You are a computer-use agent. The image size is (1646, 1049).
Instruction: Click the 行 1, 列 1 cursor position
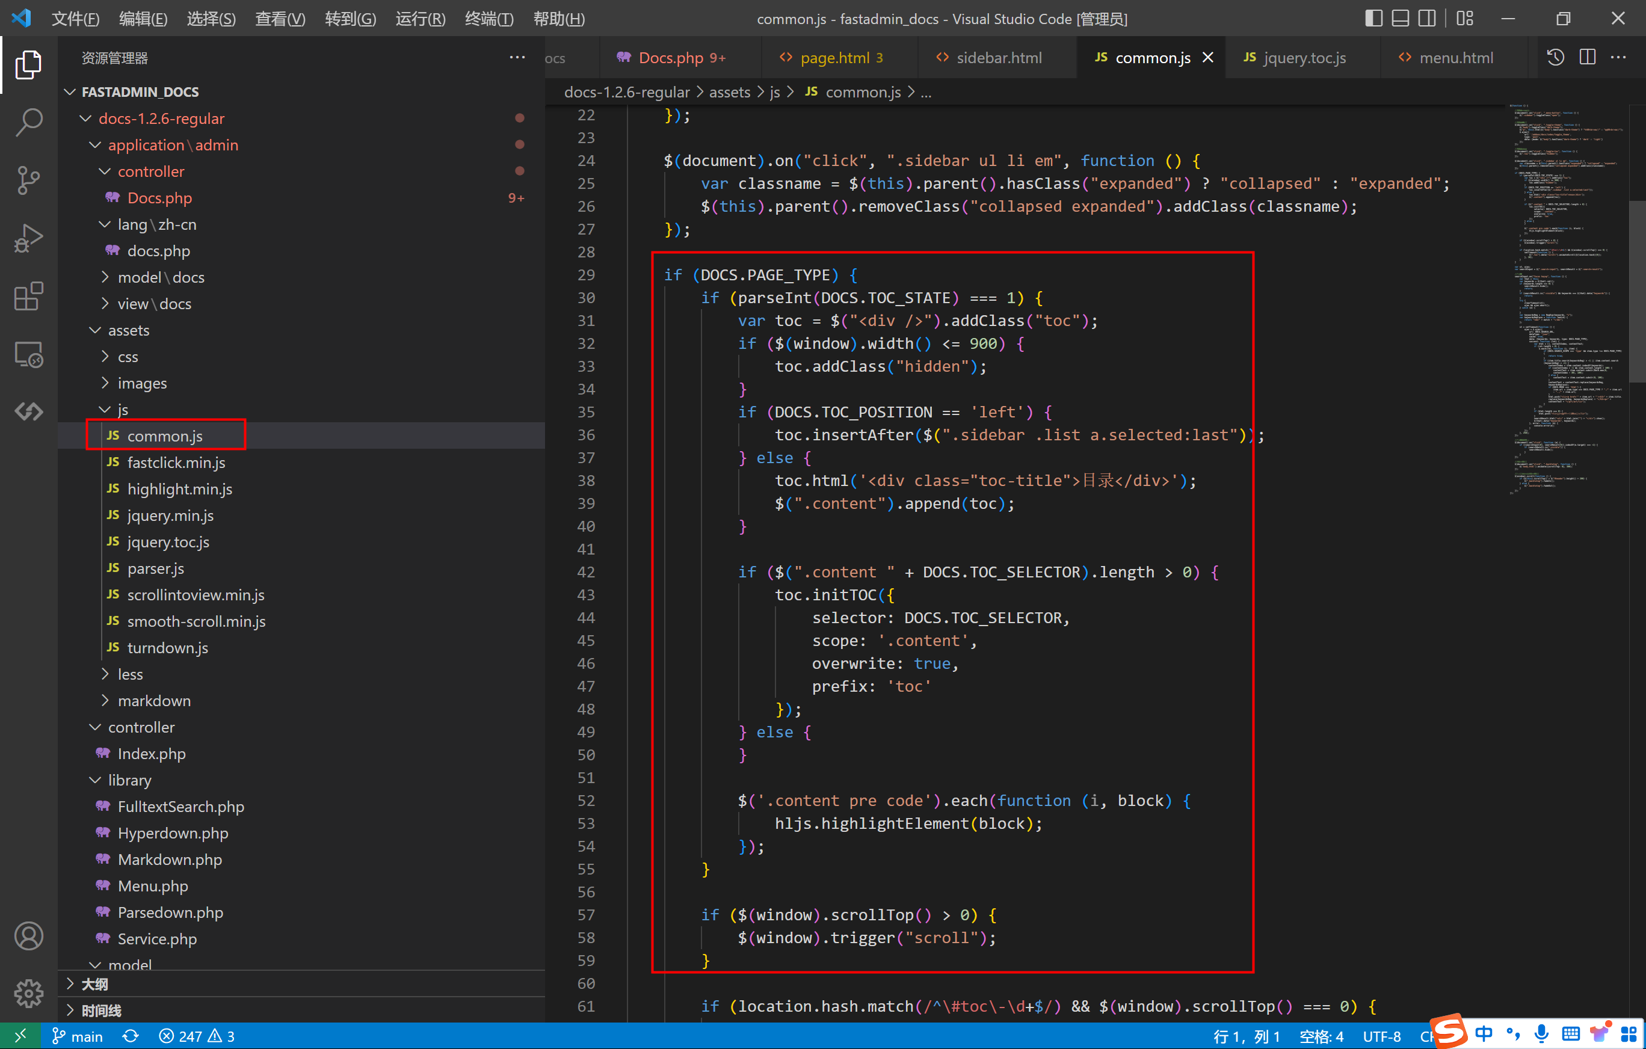[1247, 1036]
